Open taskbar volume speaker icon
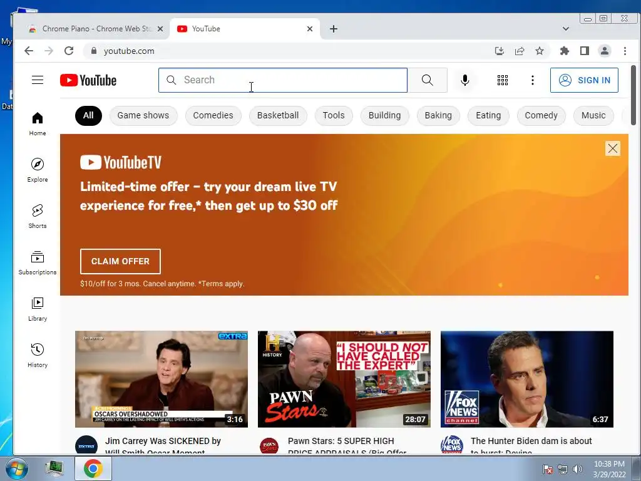Viewport: 641px width, 481px height. point(578,469)
